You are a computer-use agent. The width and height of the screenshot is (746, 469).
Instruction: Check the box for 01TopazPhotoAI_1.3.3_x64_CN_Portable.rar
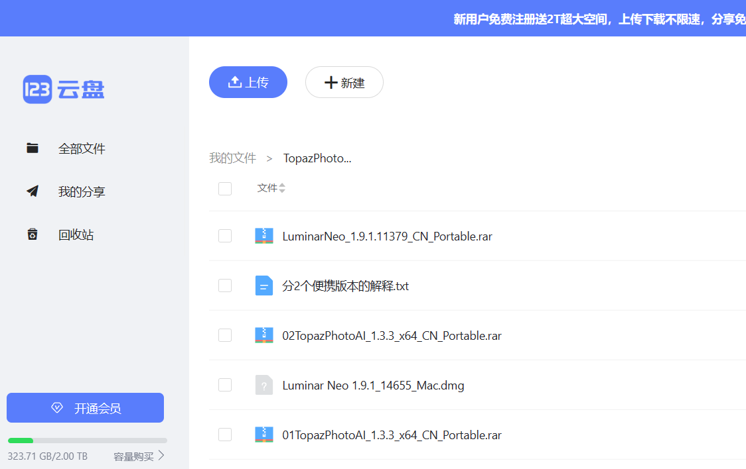225,435
